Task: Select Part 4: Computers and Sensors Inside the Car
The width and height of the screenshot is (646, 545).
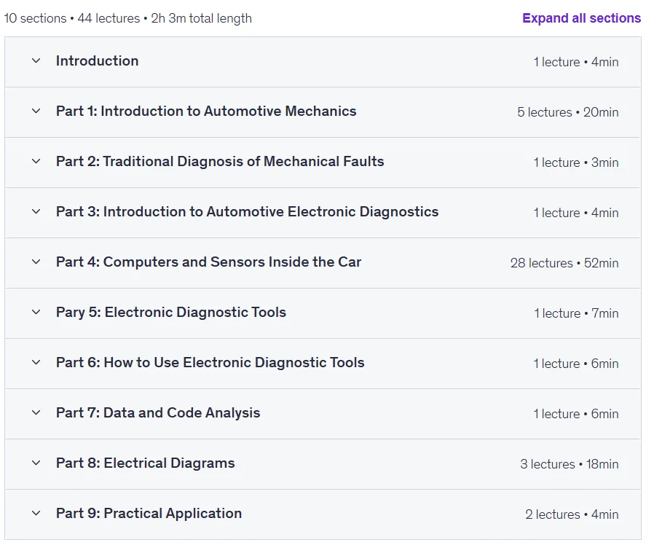Action: pos(208,262)
